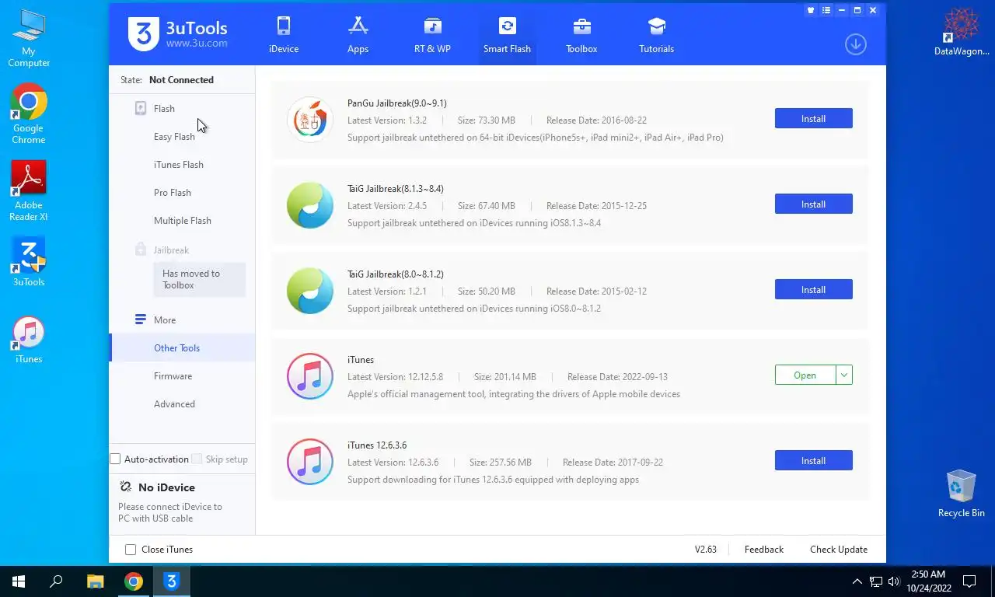
Task: Open the iDevice section
Action: coord(284,35)
